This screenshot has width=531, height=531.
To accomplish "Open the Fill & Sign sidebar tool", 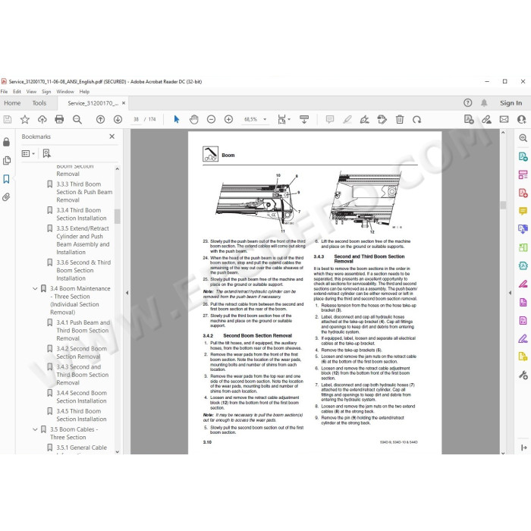I will tap(523, 338).
